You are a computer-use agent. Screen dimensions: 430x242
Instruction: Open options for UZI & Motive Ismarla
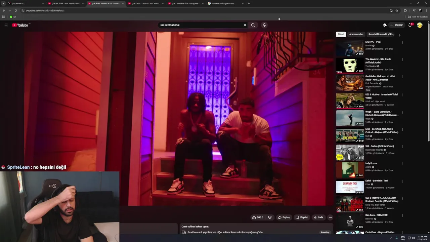click(402, 95)
